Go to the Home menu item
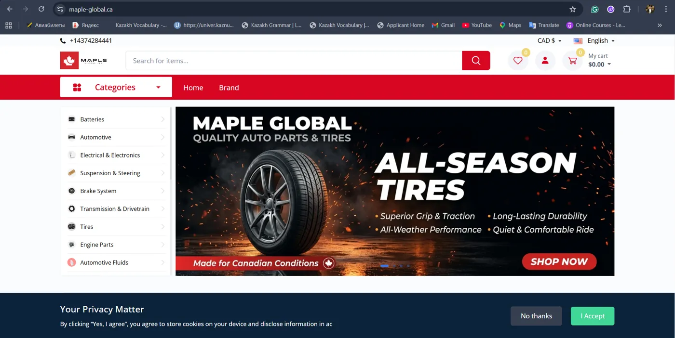 [193, 88]
